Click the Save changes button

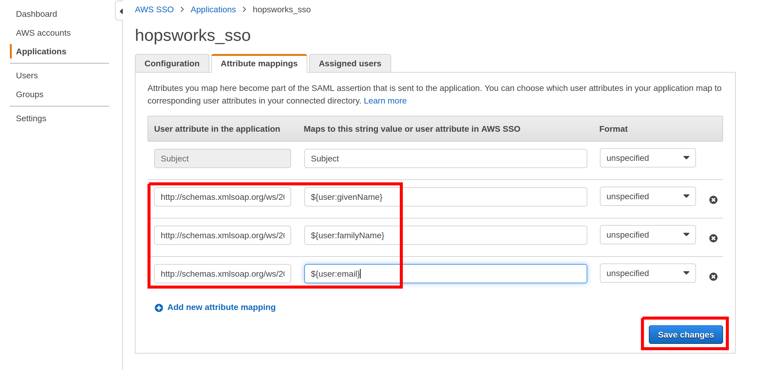(686, 335)
